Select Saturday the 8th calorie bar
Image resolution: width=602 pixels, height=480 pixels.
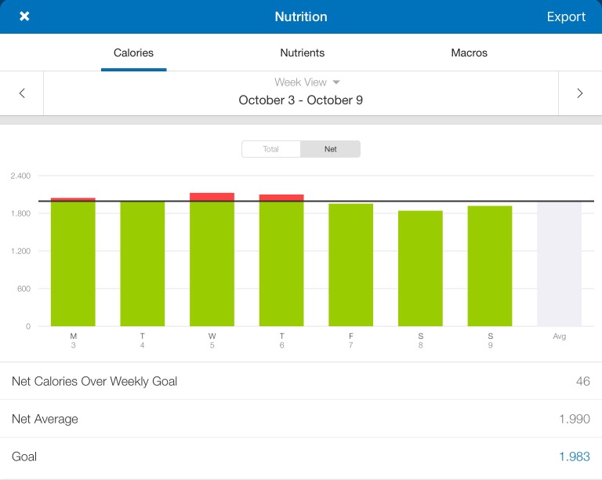click(420, 268)
